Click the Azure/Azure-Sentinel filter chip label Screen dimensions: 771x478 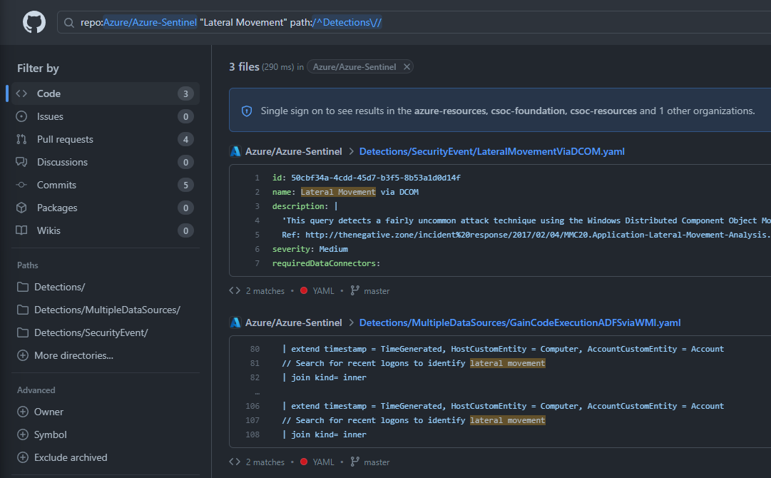click(354, 67)
